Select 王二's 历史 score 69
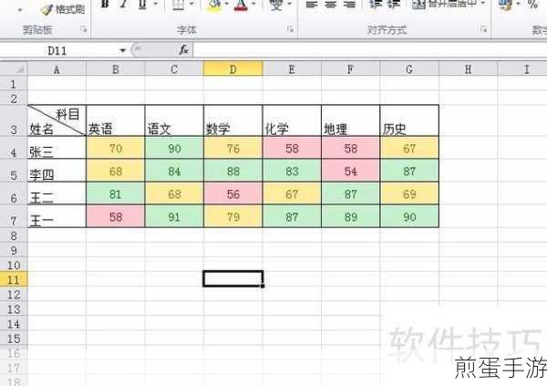 pyautogui.click(x=409, y=193)
